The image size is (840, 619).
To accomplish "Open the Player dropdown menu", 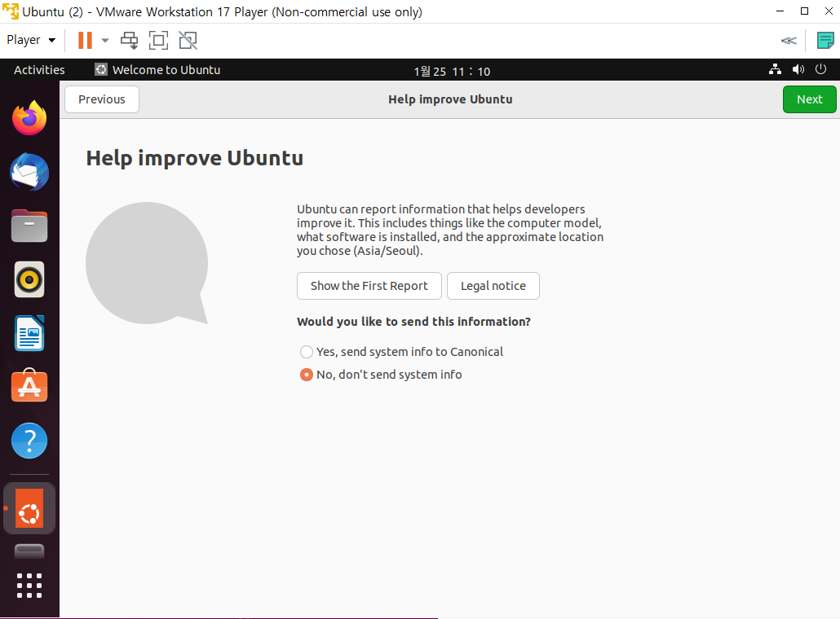I will 31,40.
